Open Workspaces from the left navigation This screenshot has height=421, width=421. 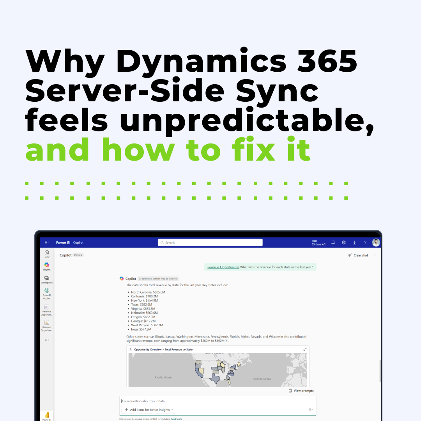47,279
